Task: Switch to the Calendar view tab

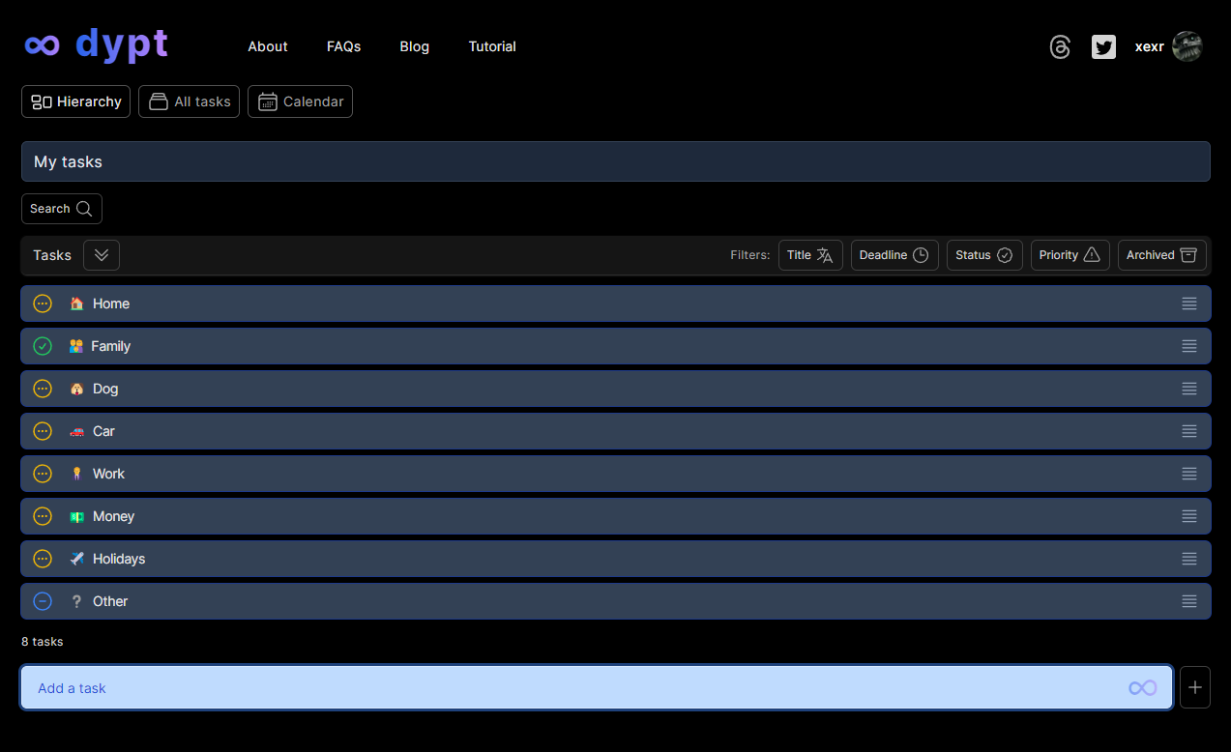Action: (300, 101)
